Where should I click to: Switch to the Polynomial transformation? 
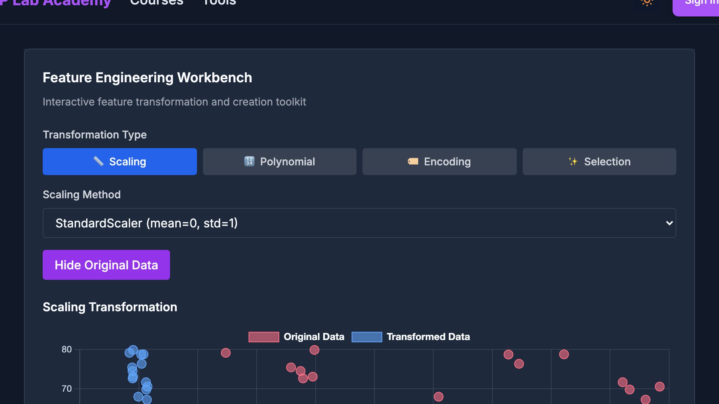(x=280, y=162)
